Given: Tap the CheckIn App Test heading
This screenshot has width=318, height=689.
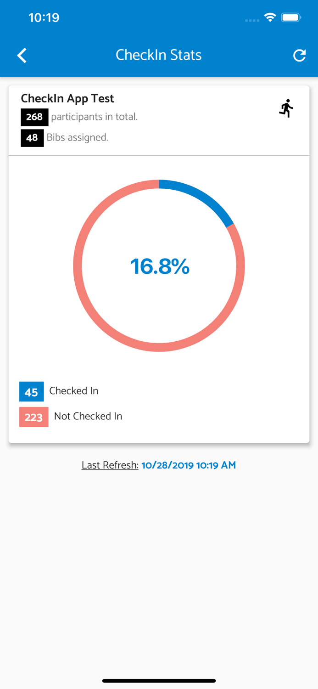Looking at the screenshot, I should pyautogui.click(x=67, y=98).
